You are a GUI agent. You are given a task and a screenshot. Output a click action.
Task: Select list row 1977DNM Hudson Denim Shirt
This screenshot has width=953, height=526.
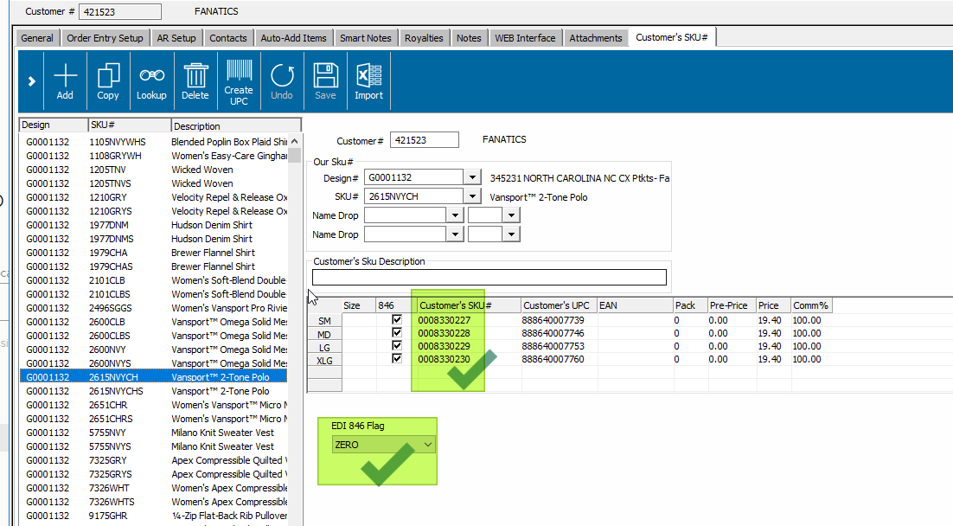pos(154,225)
